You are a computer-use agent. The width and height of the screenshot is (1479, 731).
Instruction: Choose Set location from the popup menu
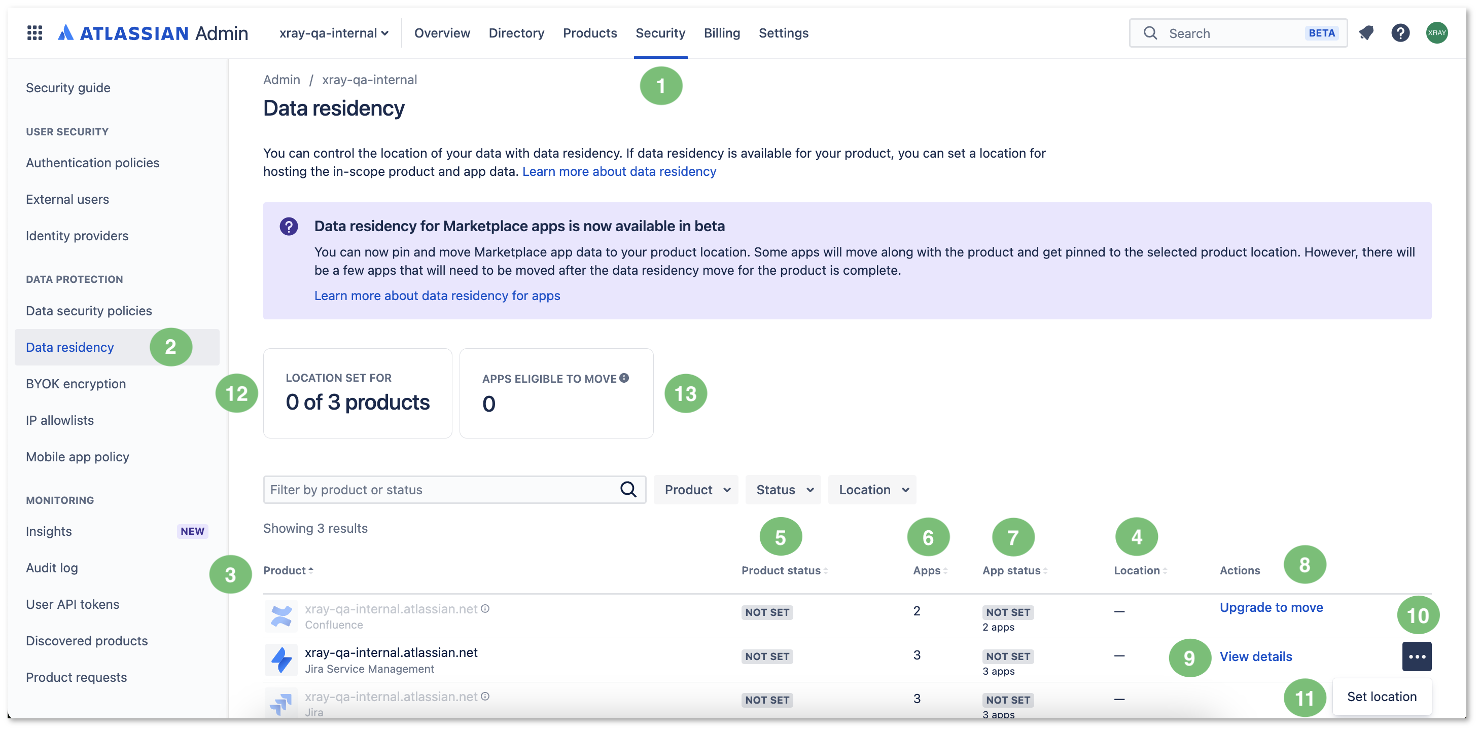[1382, 697]
